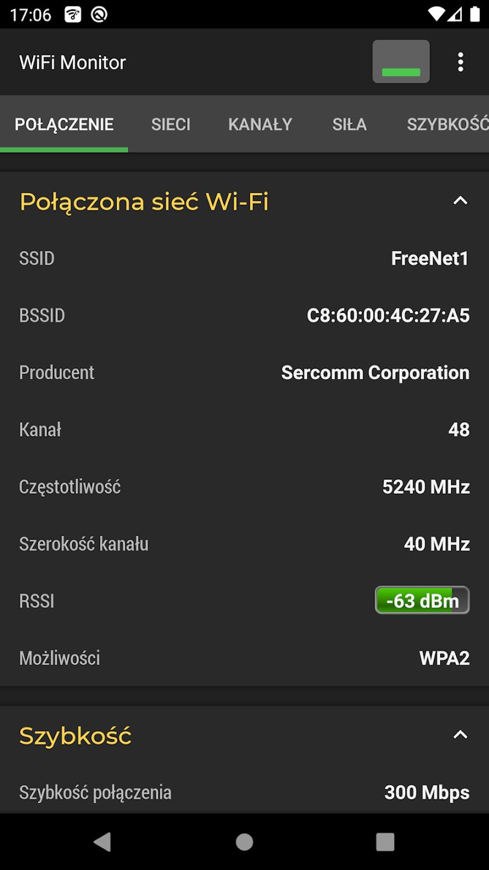489x870 pixels.
Task: Collapse the Szybkość section
Action: click(460, 735)
